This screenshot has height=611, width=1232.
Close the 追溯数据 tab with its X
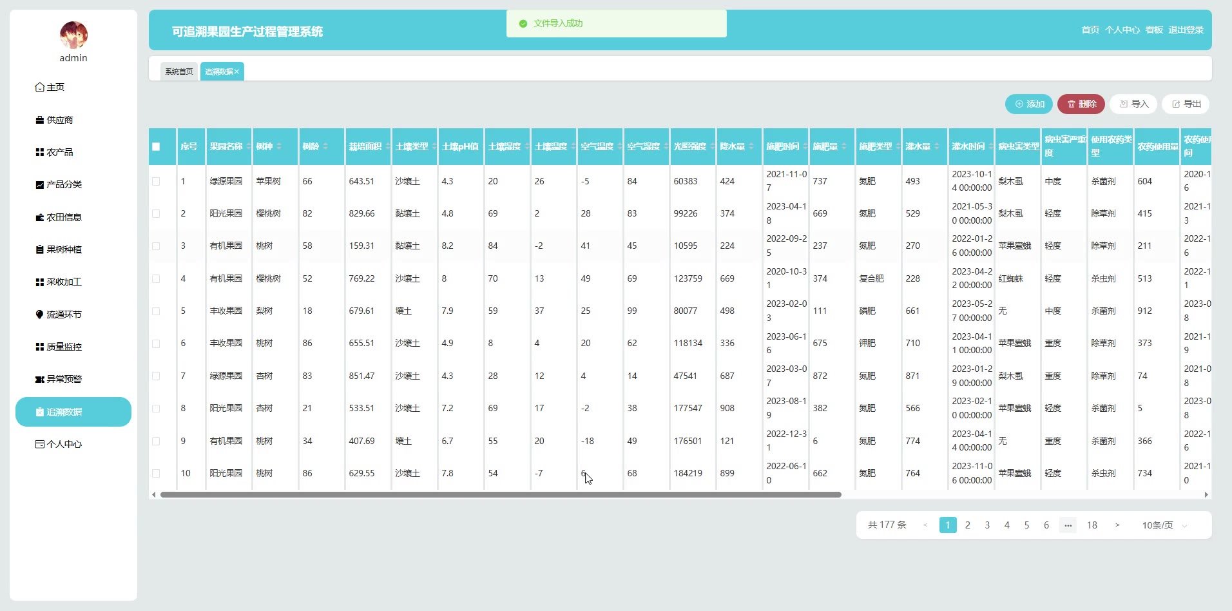coord(237,72)
